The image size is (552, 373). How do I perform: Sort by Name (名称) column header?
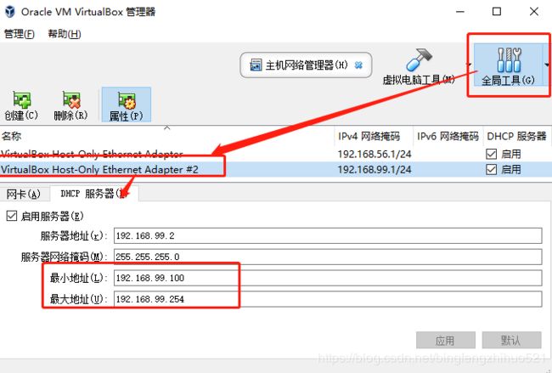pos(166,136)
